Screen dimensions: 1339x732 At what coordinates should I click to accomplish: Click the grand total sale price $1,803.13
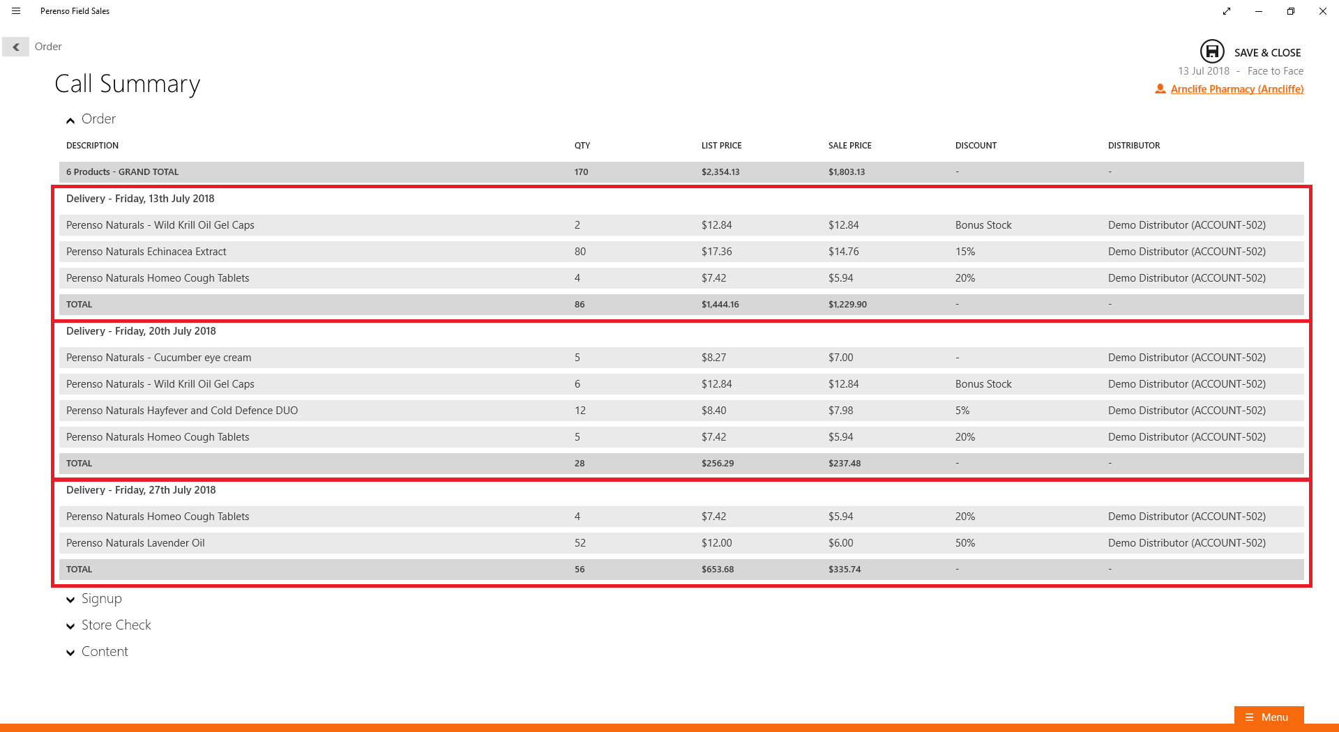[x=847, y=172]
